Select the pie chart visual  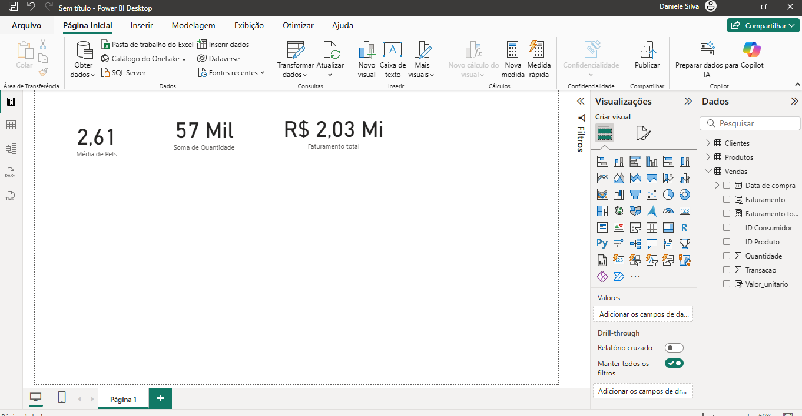(x=668, y=194)
